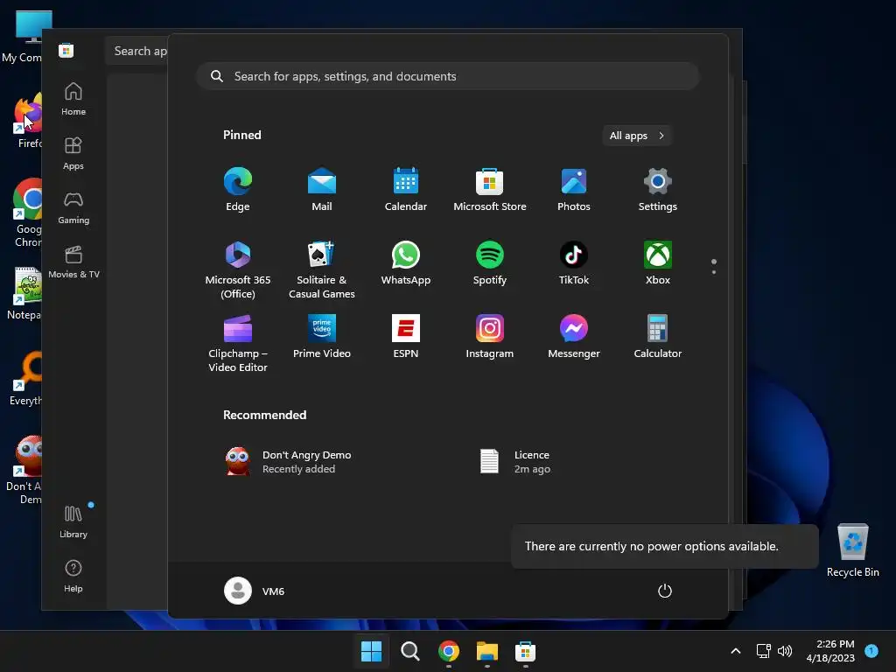Launch Instagram from pinned apps

(490, 337)
